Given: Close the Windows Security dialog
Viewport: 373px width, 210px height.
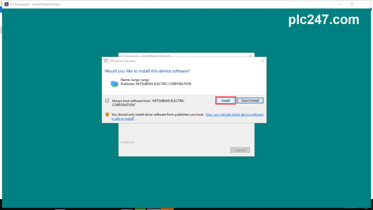Looking at the screenshot, I should (x=262, y=61).
